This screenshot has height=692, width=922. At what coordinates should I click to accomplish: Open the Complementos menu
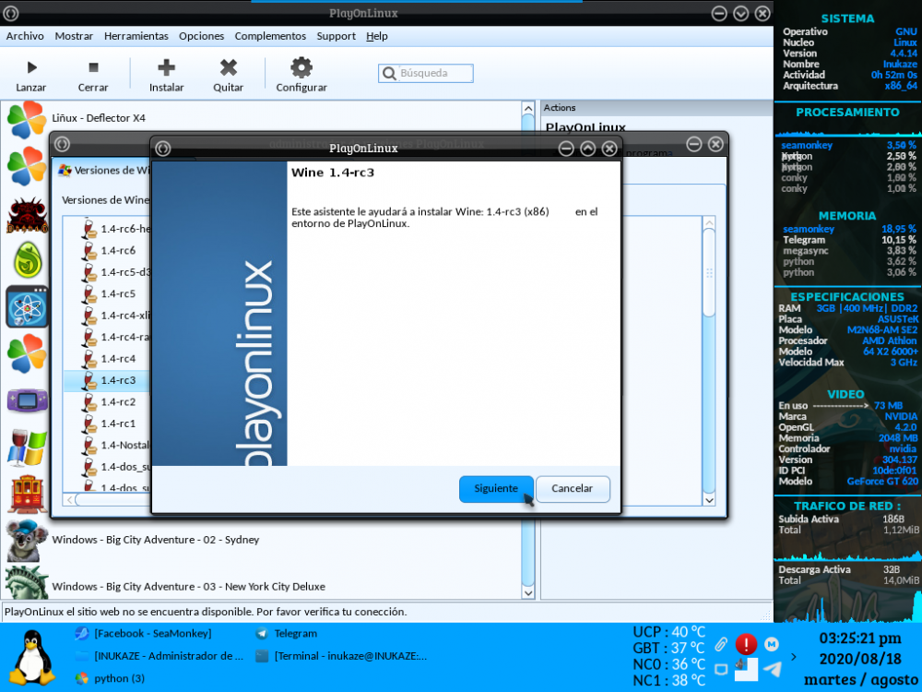(270, 36)
